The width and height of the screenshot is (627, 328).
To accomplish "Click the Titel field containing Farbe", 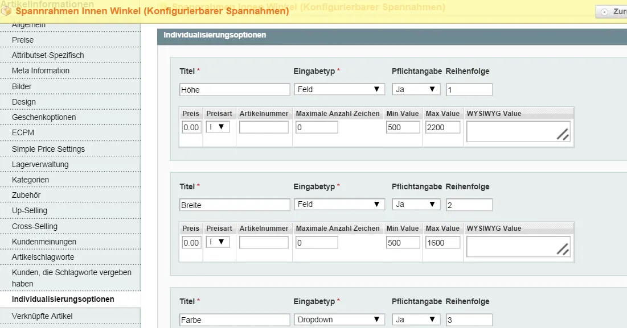I will [x=235, y=320].
